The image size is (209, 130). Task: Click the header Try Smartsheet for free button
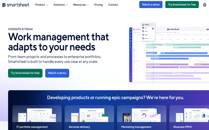click(x=182, y=4)
